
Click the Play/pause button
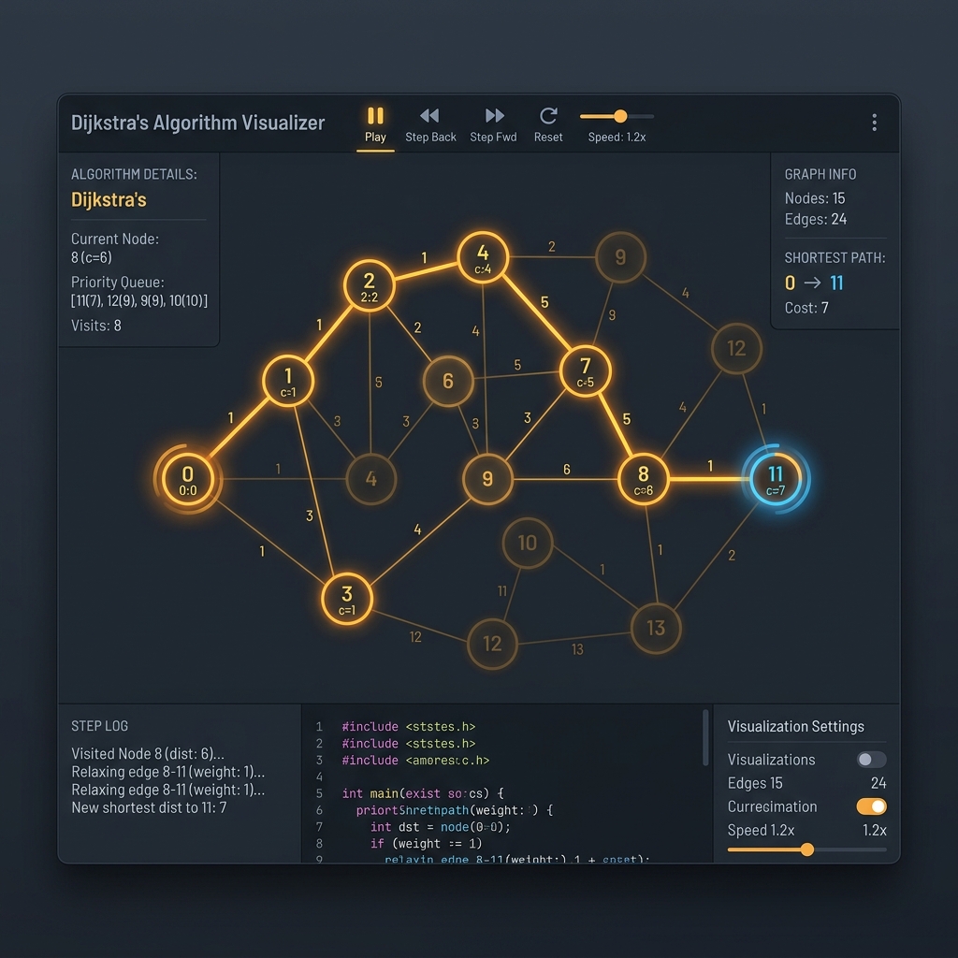pyautogui.click(x=375, y=124)
